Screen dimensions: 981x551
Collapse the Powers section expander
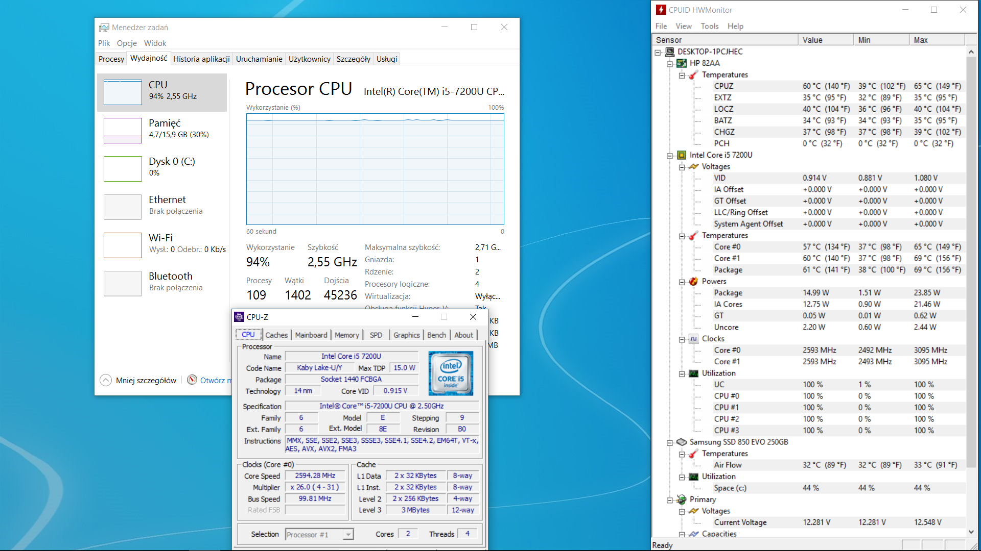click(x=682, y=282)
